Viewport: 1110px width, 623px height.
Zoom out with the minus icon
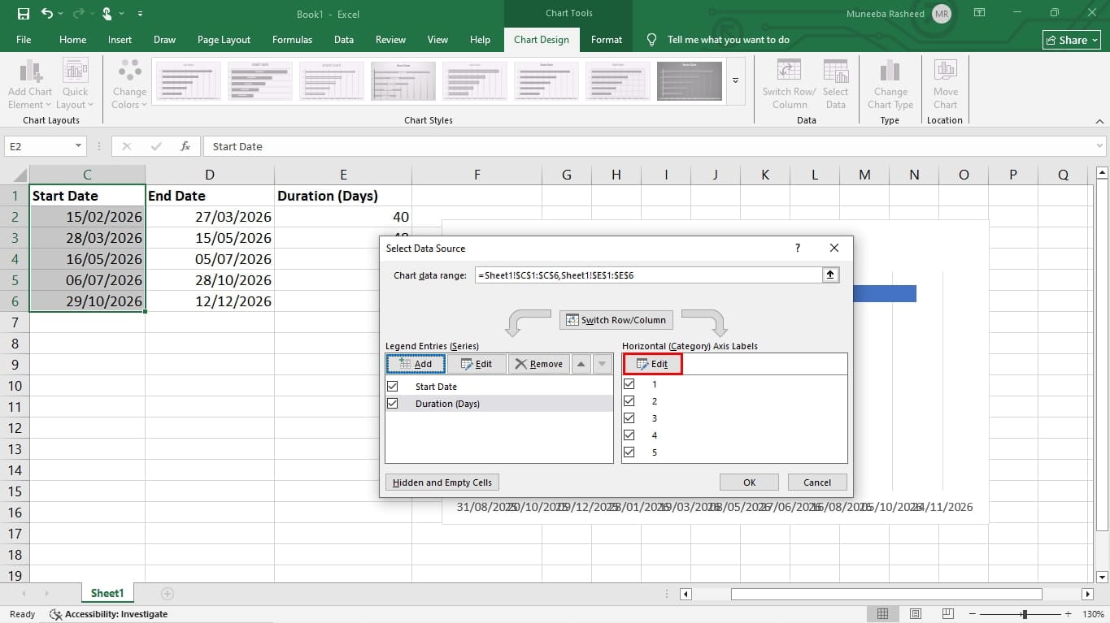point(973,614)
